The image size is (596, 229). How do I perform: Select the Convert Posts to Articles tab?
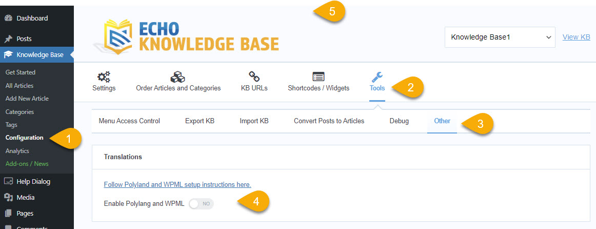pos(329,121)
